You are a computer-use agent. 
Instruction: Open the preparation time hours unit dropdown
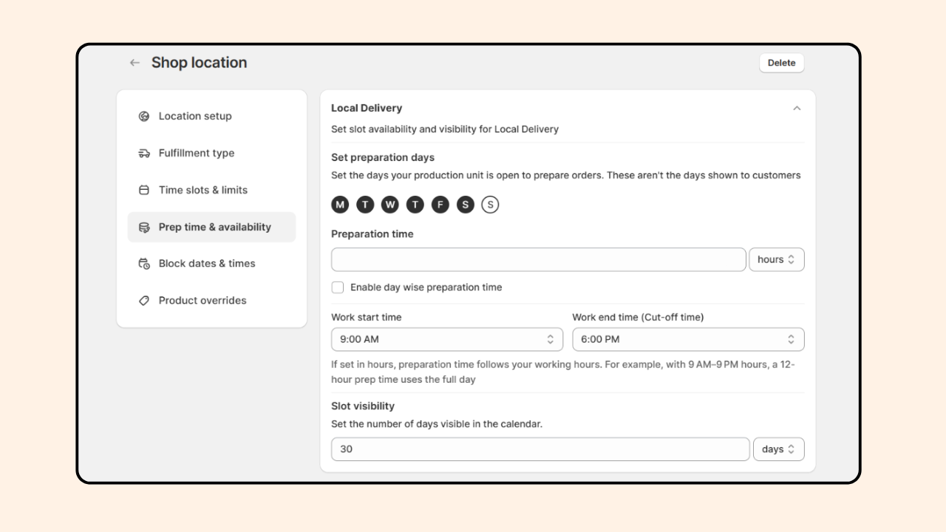pos(777,260)
